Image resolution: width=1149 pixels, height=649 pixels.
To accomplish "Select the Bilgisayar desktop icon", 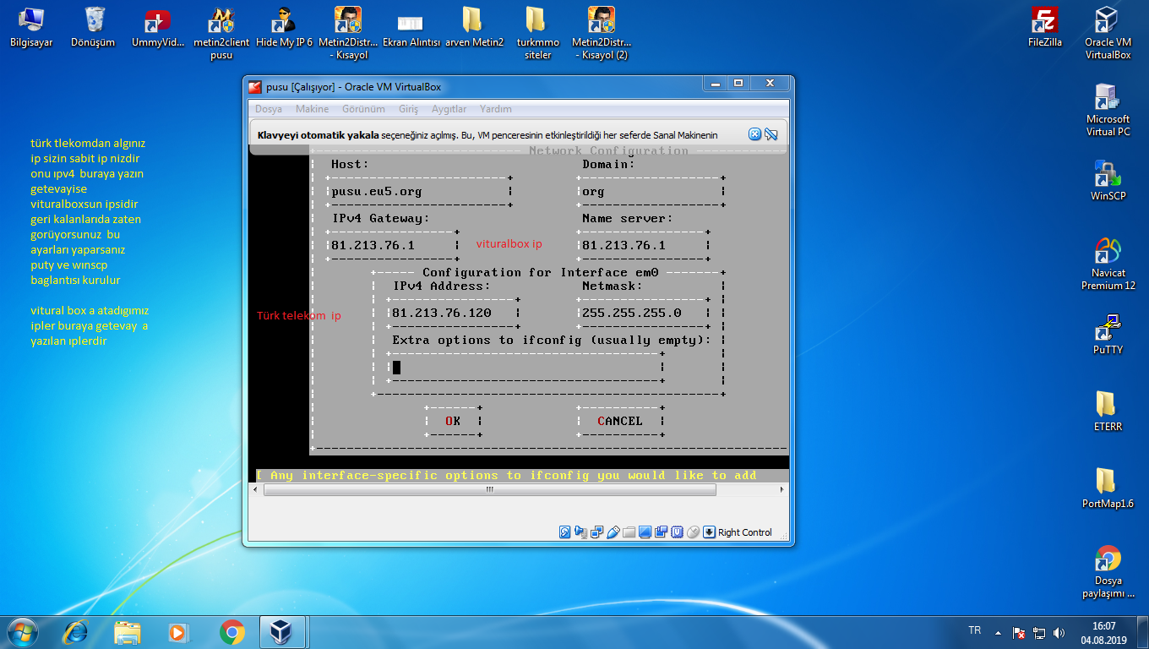I will [31, 28].
